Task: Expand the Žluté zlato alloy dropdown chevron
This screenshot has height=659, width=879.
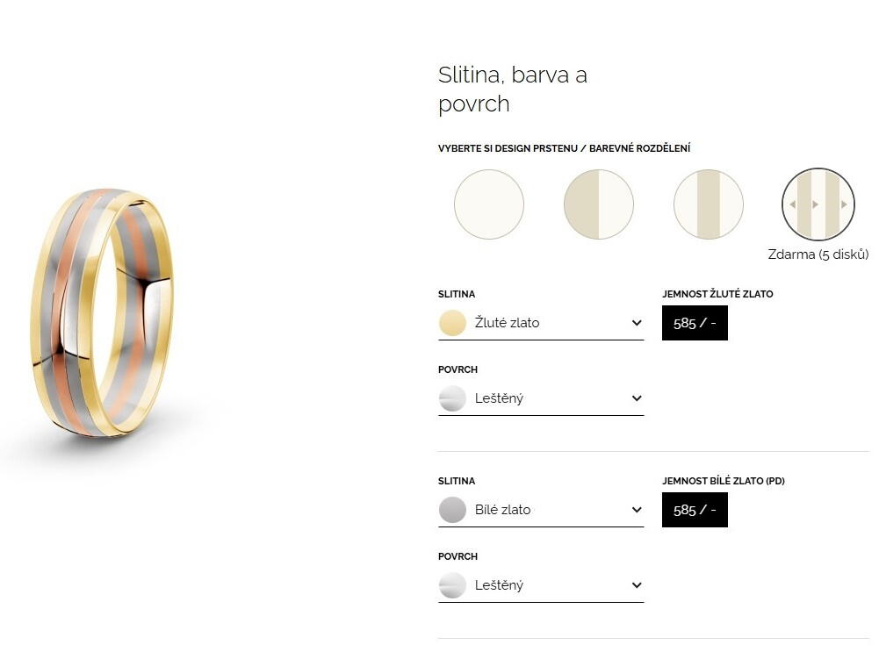Action: pyautogui.click(x=637, y=323)
